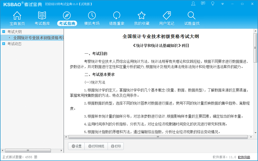
Task: Click the lightbulb tips icon
Action: click(213, 4)
